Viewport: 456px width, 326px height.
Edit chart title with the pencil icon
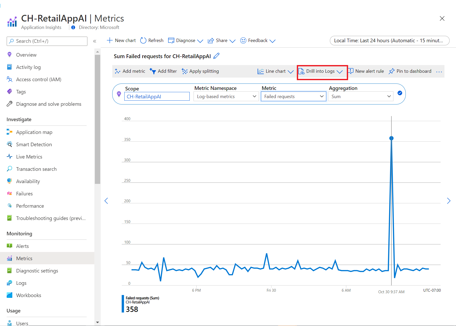216,56
